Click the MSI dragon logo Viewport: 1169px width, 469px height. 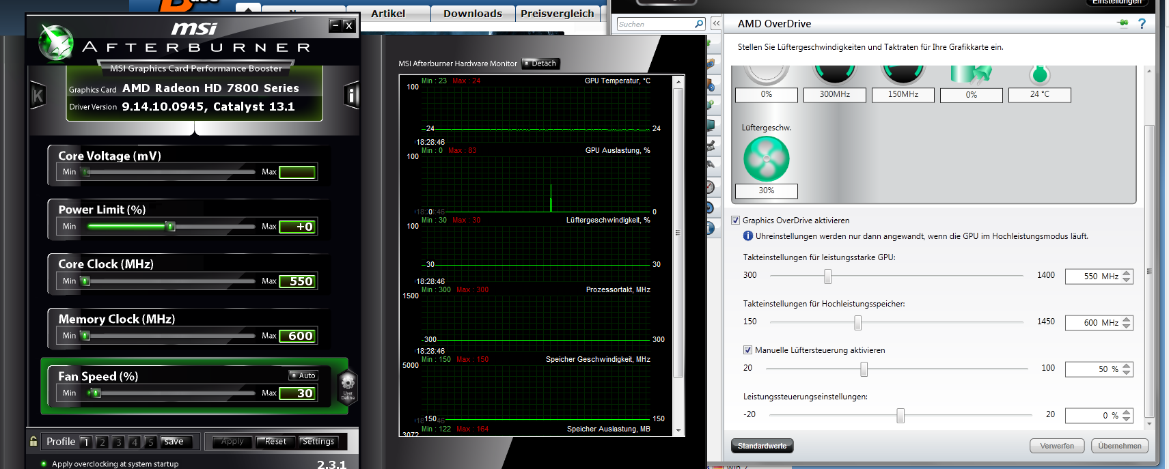55,42
